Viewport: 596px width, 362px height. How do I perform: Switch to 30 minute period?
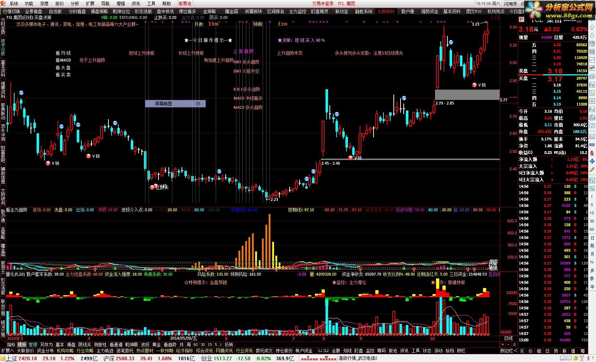click(x=203, y=345)
